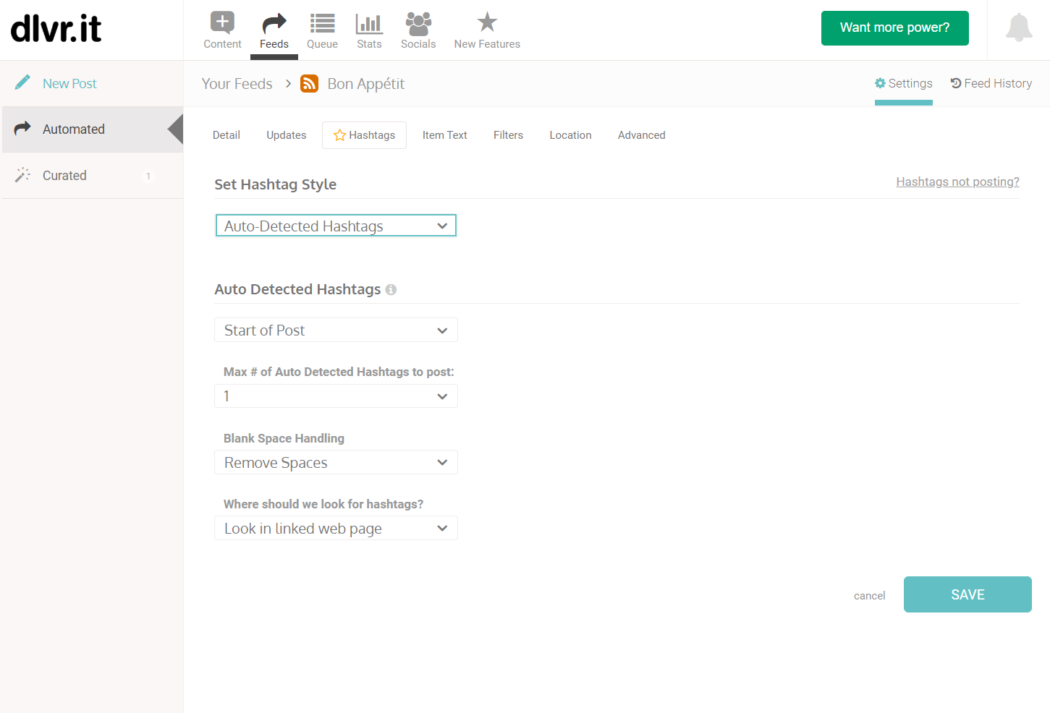Switch to the Updates tab
The image size is (1050, 713).
pos(287,135)
